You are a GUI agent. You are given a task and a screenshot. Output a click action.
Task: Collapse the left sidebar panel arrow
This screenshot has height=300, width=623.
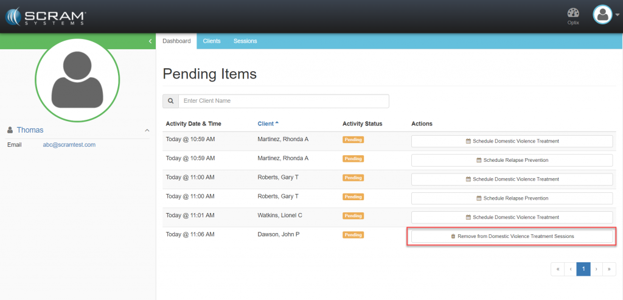tap(150, 41)
